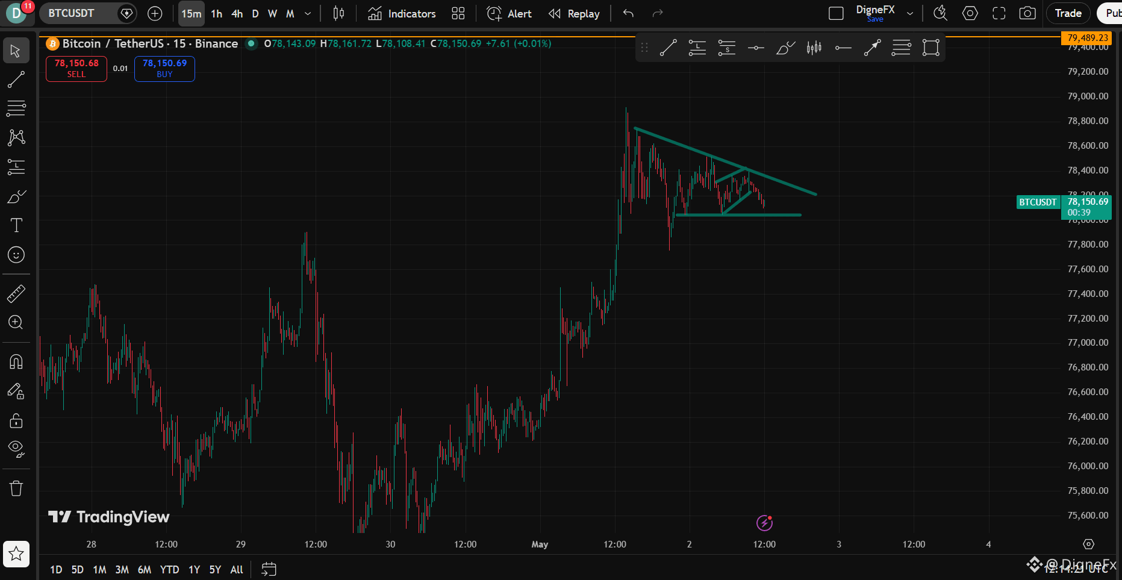Select long position tool in floating toolbar

click(697, 48)
